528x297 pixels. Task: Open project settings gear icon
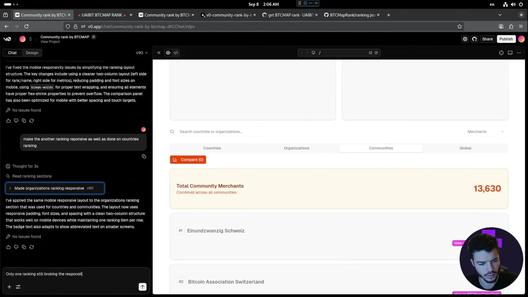tap(465, 39)
